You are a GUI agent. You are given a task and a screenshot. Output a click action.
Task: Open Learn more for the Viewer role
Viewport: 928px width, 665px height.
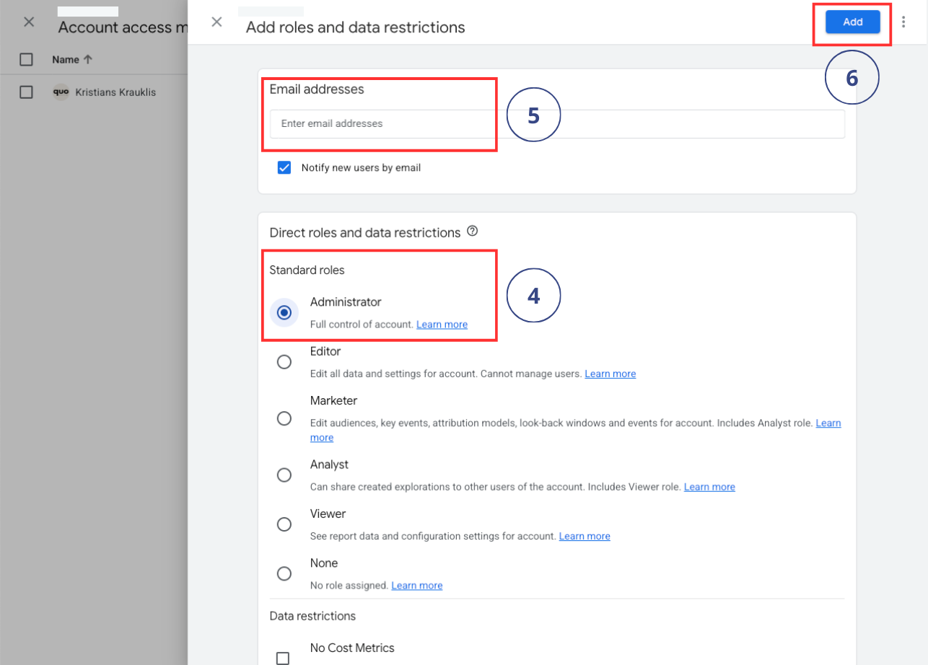pyautogui.click(x=585, y=536)
